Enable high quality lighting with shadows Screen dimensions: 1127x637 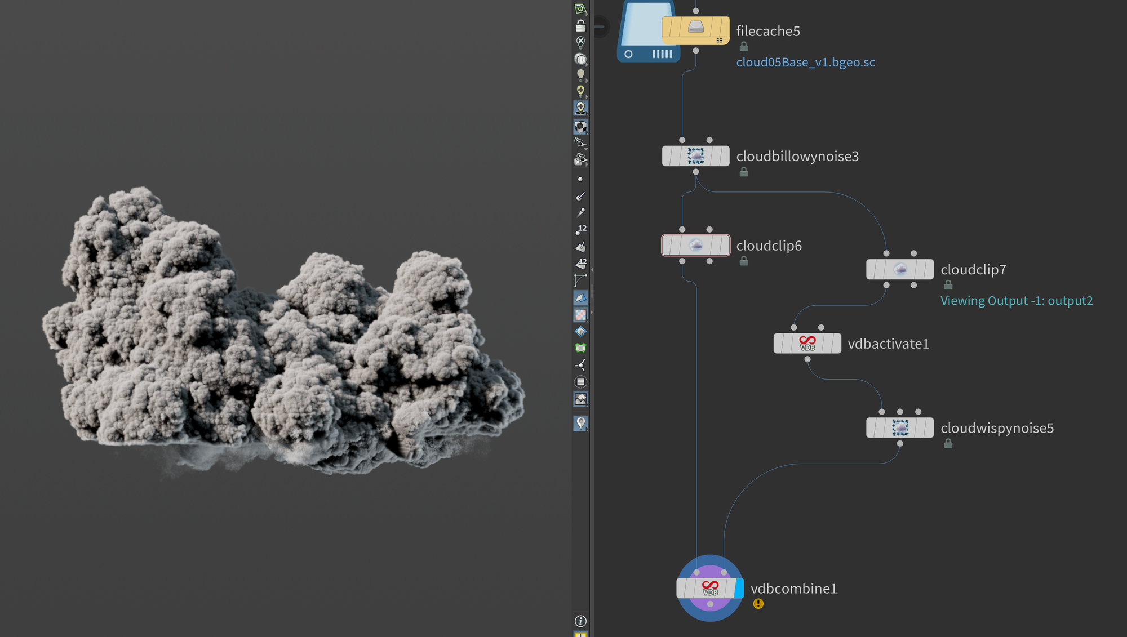(580, 108)
